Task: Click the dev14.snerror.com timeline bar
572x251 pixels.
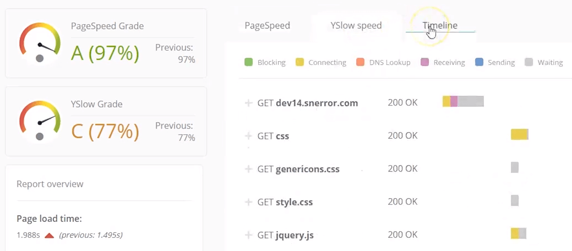Action: (x=463, y=101)
